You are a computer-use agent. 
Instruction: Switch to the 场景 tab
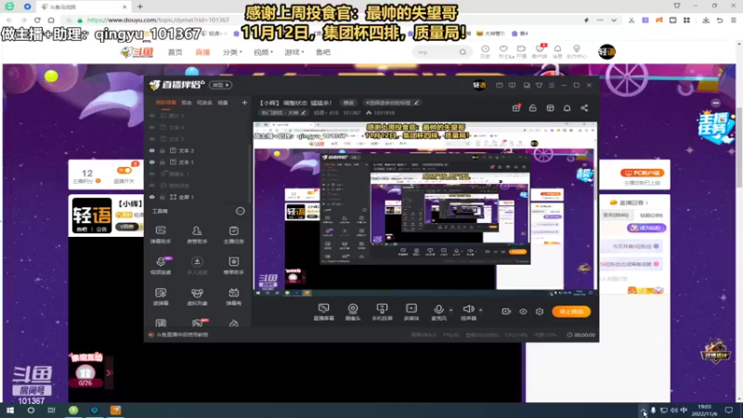222,102
